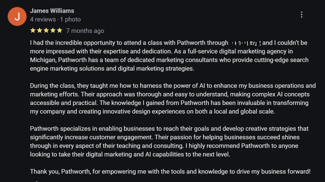Screen dimensions: 325x182
Task: Click the partially visible icon below the review
Action: [x=37, y=181]
